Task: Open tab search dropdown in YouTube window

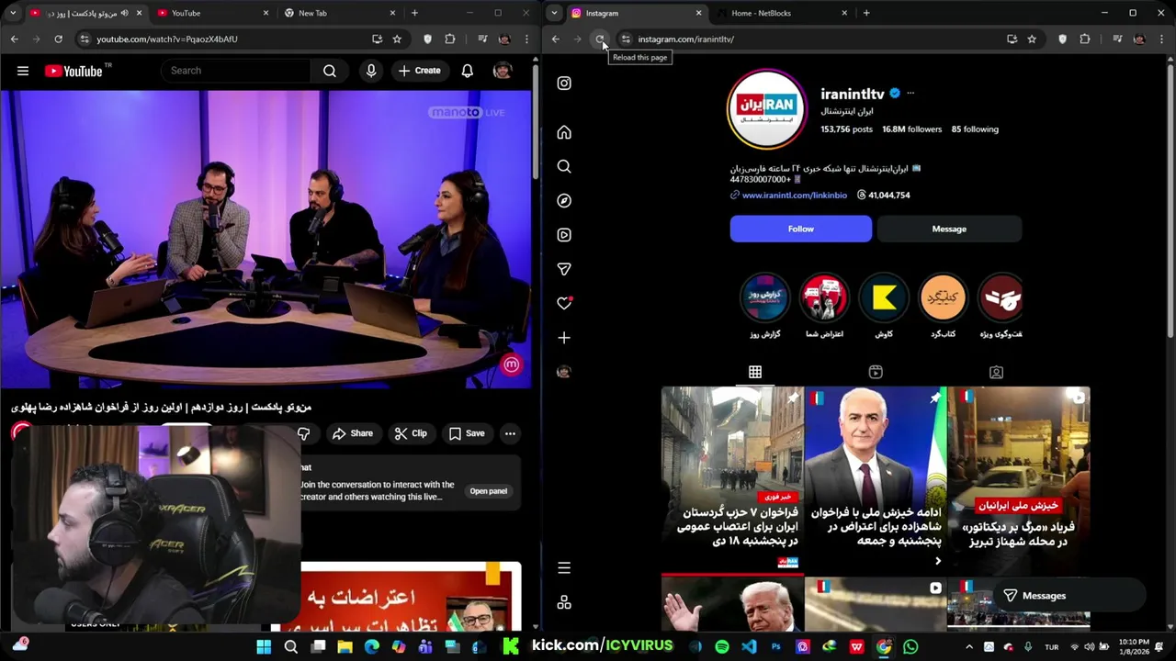Action: click(13, 13)
